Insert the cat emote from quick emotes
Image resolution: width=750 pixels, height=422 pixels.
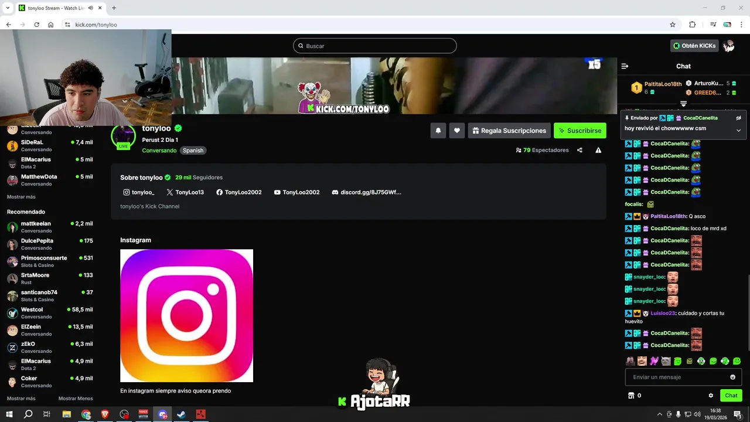[666, 361]
